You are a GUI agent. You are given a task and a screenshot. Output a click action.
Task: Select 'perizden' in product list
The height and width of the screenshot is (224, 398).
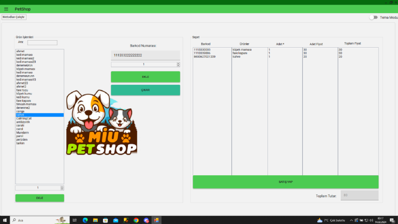tap(40, 140)
